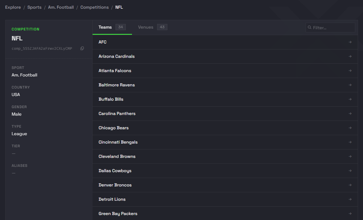Click arrow icon for Denver Broncos
363x220 pixels.
click(350, 185)
